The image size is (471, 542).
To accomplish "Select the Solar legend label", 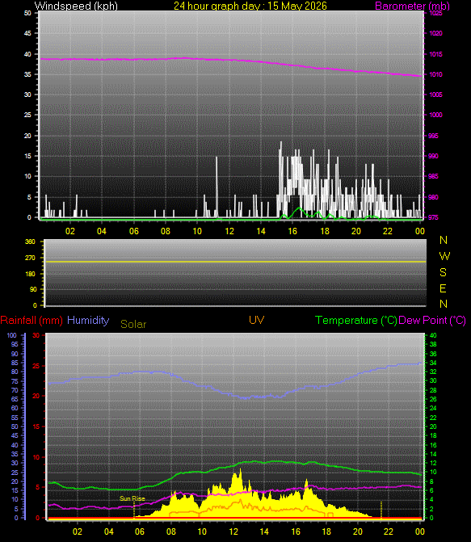I will (x=133, y=324).
